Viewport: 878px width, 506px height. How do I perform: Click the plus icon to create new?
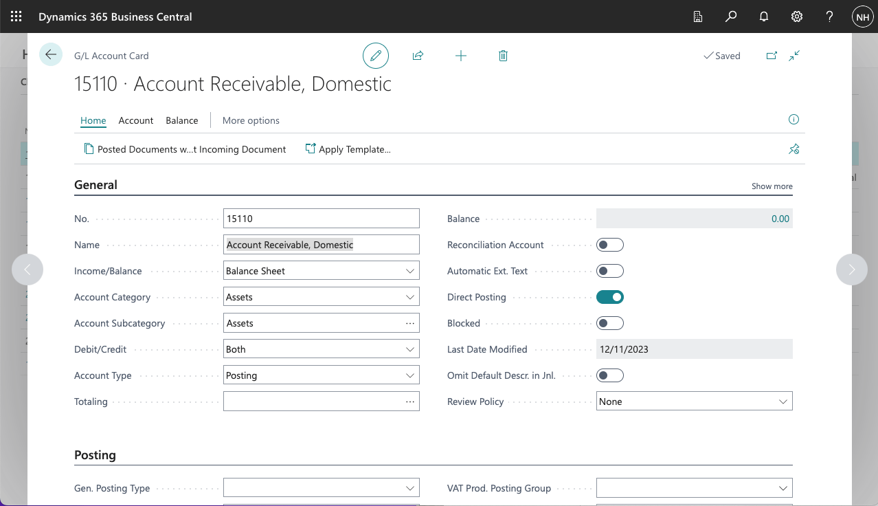(x=461, y=56)
